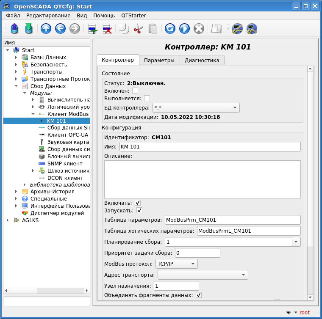This screenshot has width=322, height=319.
Task: Collapse the Сбор Данных node
Action: [x=16, y=86]
